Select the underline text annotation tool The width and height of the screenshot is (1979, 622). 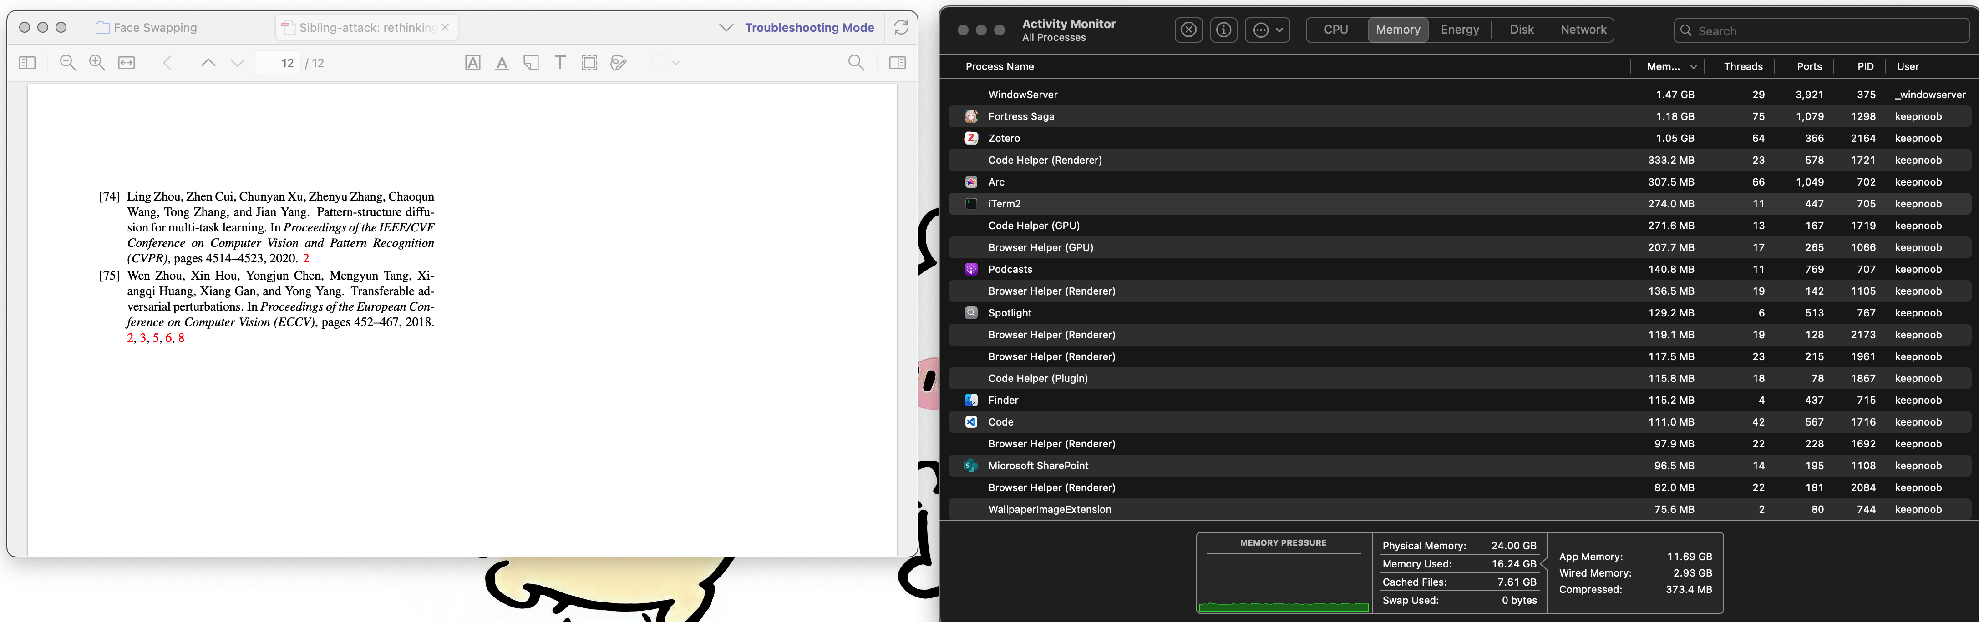[502, 63]
